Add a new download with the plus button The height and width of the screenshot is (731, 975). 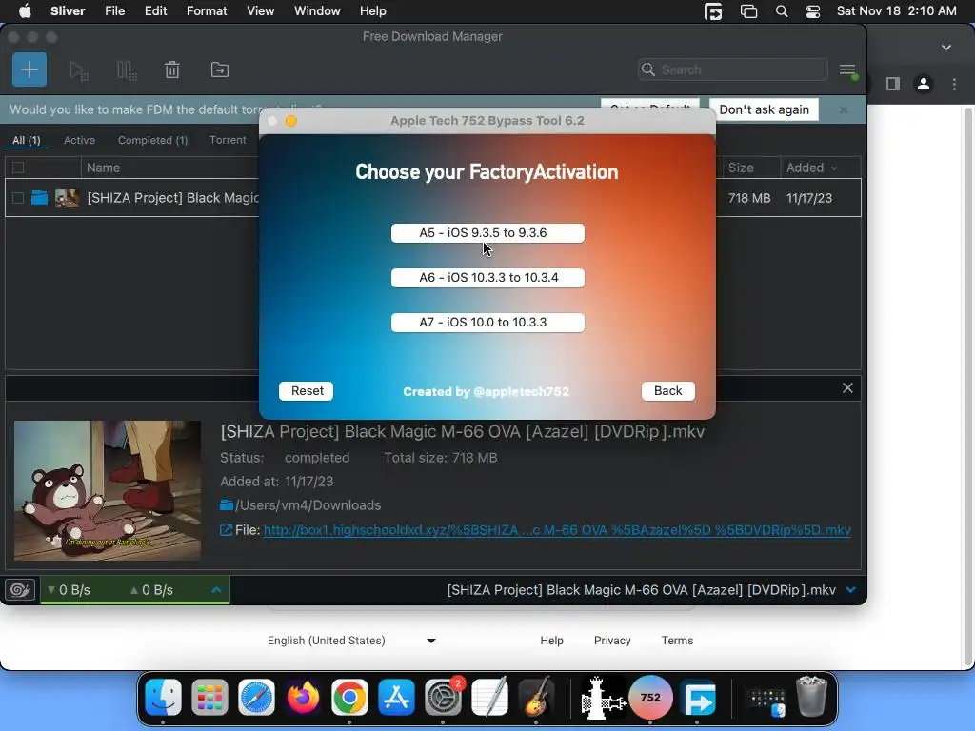click(x=30, y=69)
